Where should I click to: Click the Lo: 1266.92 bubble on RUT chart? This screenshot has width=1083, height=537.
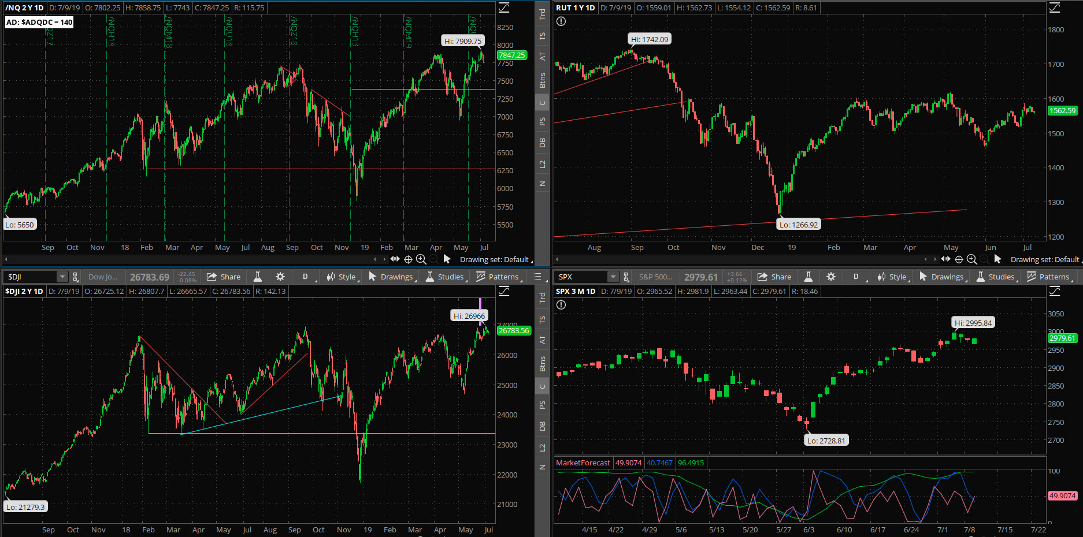798,225
